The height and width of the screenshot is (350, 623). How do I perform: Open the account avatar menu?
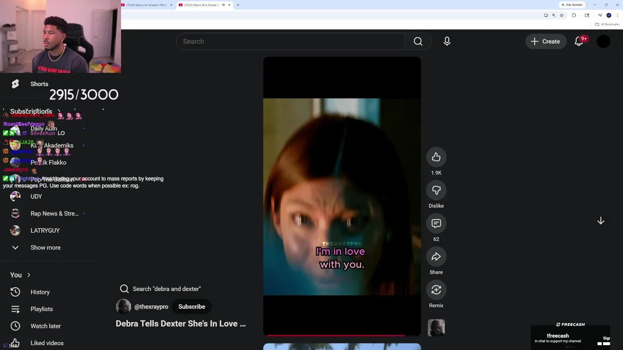tap(604, 41)
